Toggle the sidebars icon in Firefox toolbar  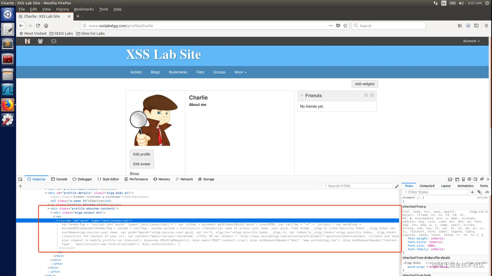point(476,25)
